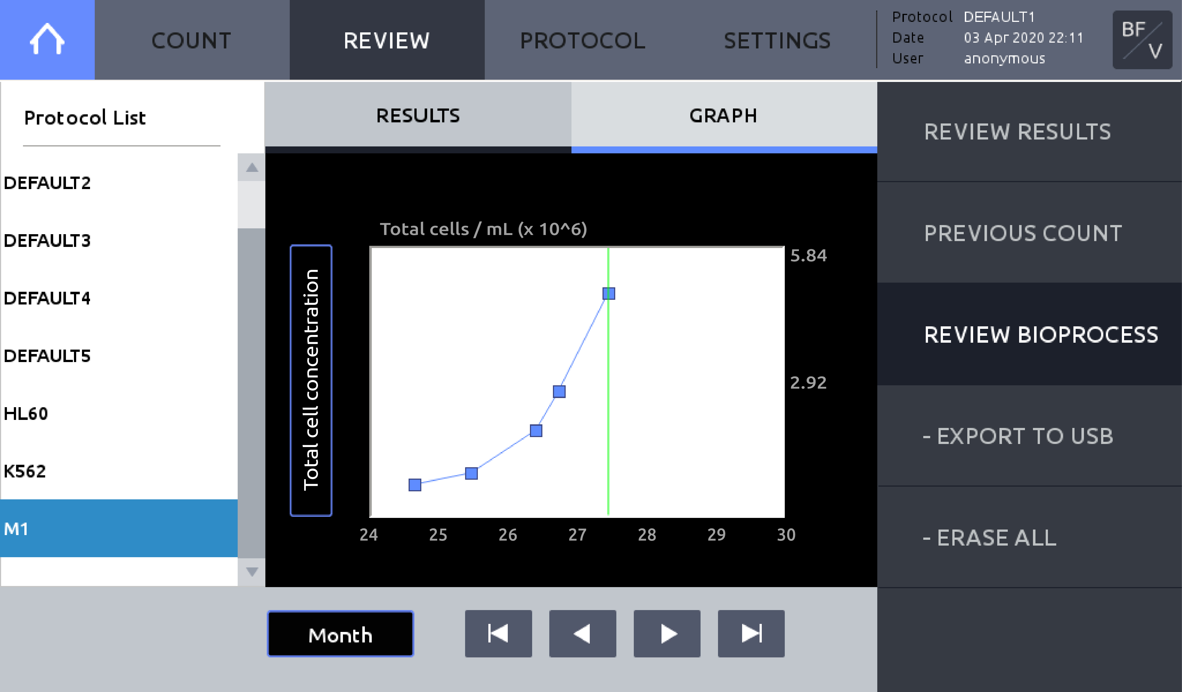Step back one graph period
Screen dimensions: 1182x692
click(x=583, y=633)
